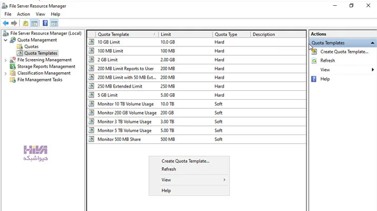Viewport: 377px width, 211px height.
Task: Open the View menu in the menu bar
Action: click(x=41, y=14)
